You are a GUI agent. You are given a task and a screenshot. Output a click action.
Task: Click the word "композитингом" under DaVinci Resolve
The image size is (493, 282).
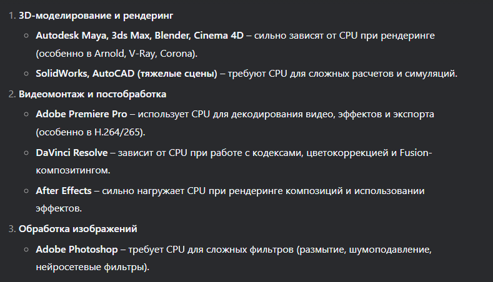72,170
